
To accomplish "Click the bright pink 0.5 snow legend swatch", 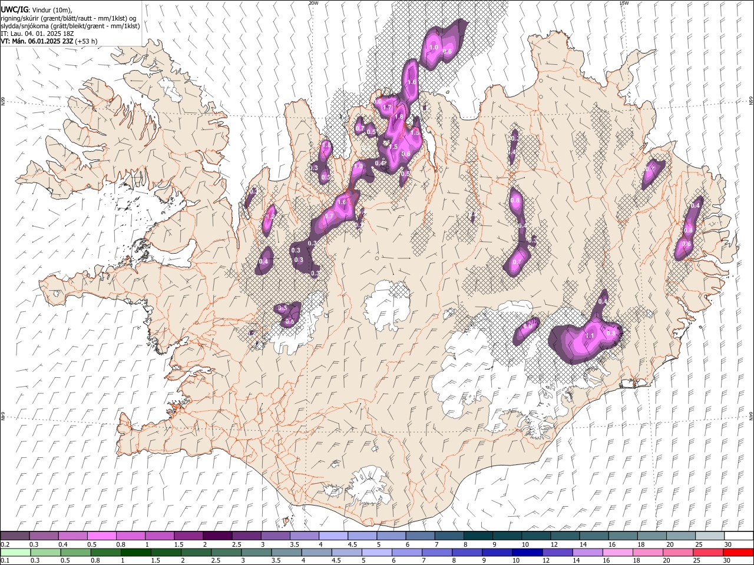I will point(101,536).
